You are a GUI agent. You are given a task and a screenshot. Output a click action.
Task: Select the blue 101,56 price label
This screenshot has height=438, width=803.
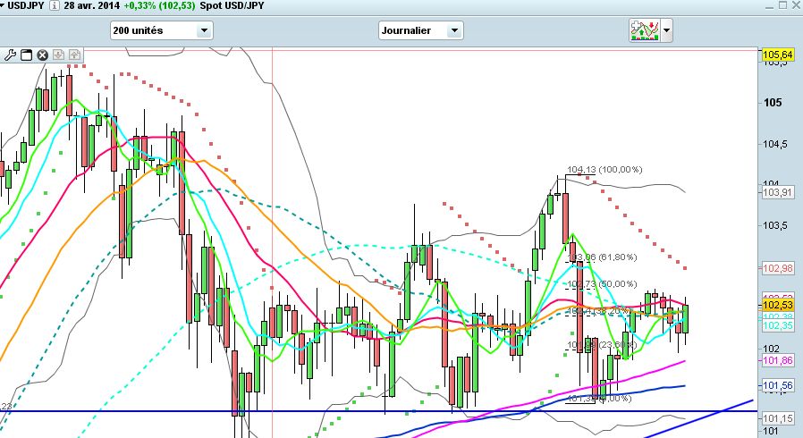[778, 386]
